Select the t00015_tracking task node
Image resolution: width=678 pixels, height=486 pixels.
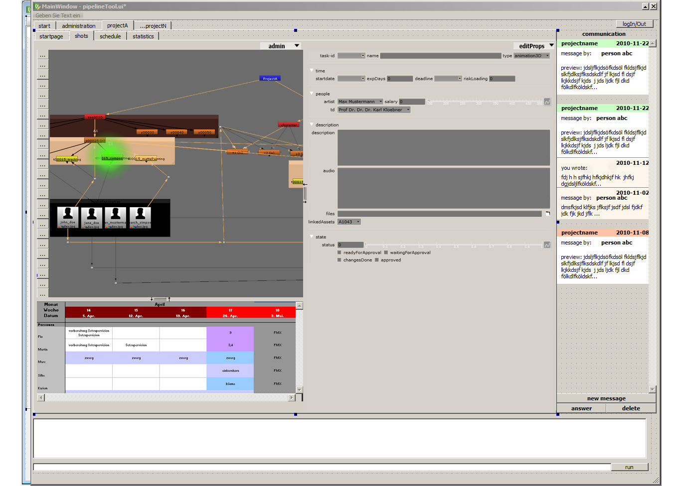click(67, 159)
